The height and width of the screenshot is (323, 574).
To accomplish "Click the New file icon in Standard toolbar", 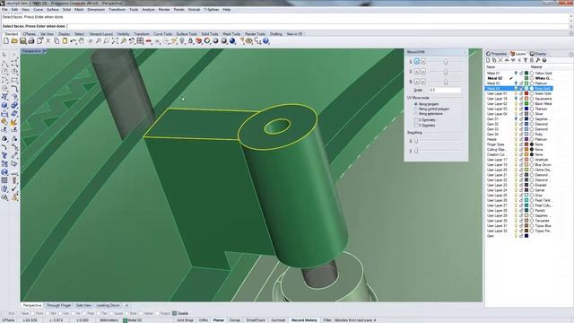I will coord(6,41).
